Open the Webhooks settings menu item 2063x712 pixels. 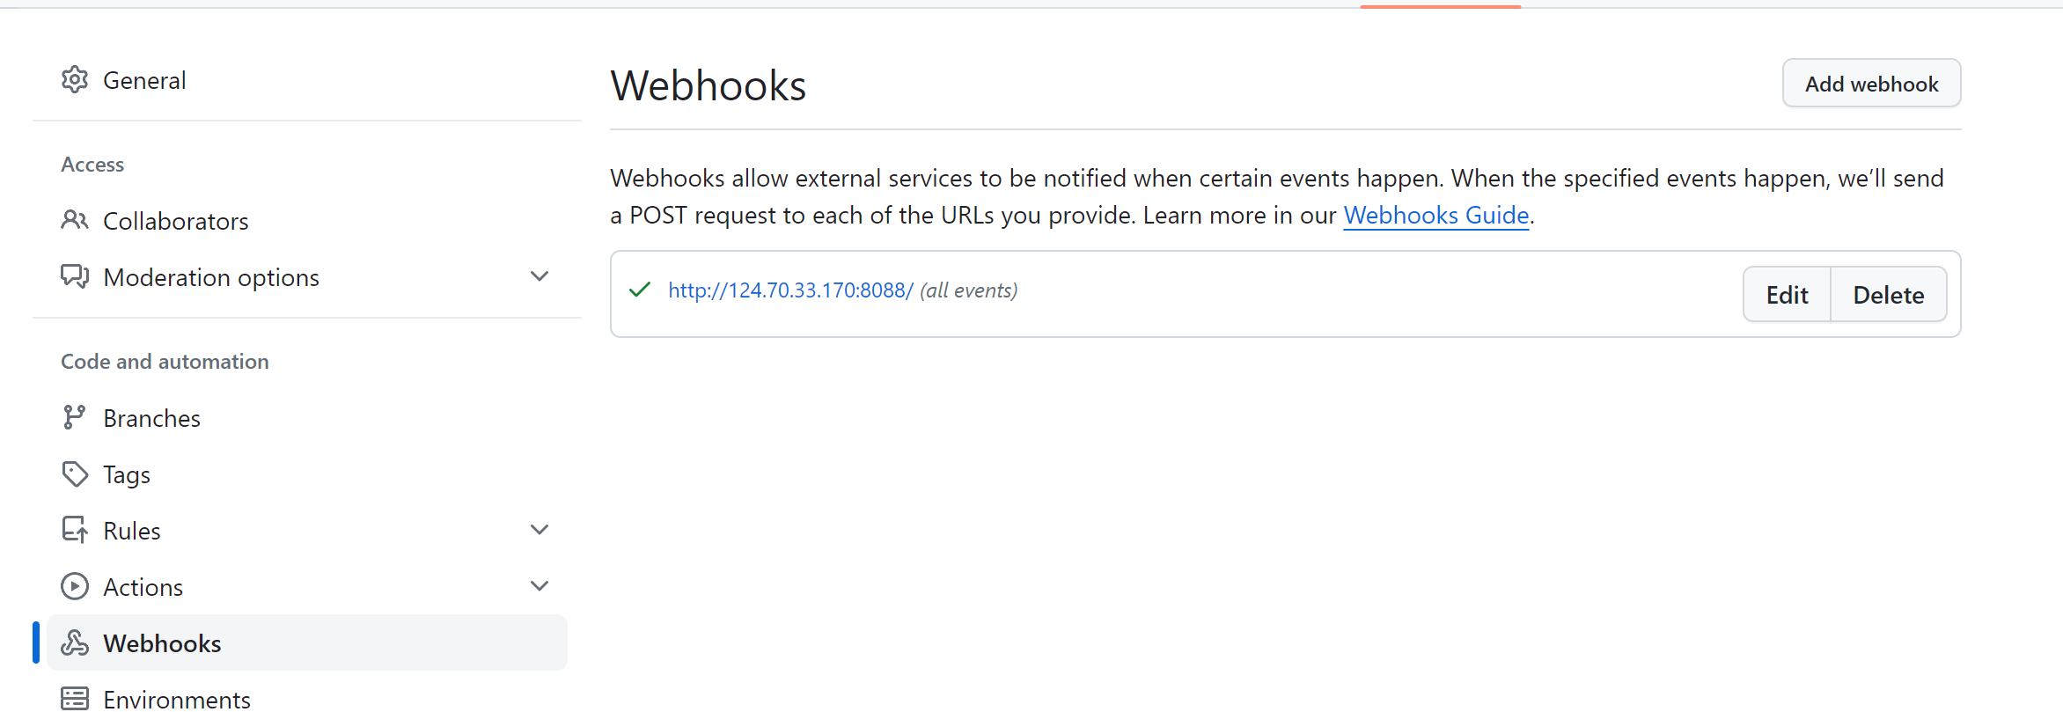[307, 642]
